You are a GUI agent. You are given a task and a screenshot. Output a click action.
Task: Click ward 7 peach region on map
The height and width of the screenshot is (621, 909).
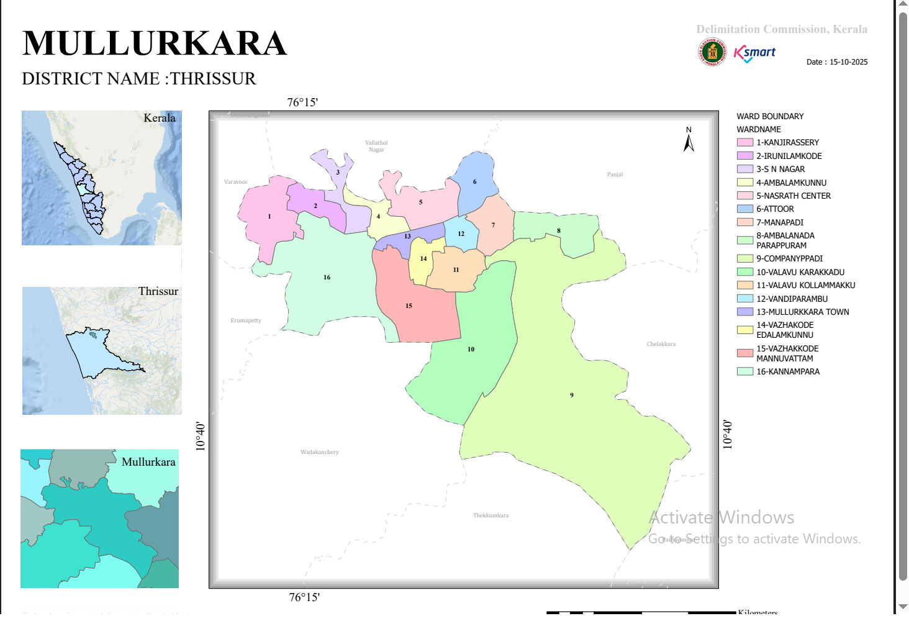point(494,225)
